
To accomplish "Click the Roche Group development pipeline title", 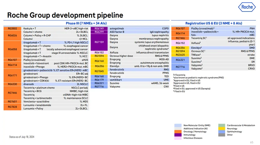I will 65,15.
